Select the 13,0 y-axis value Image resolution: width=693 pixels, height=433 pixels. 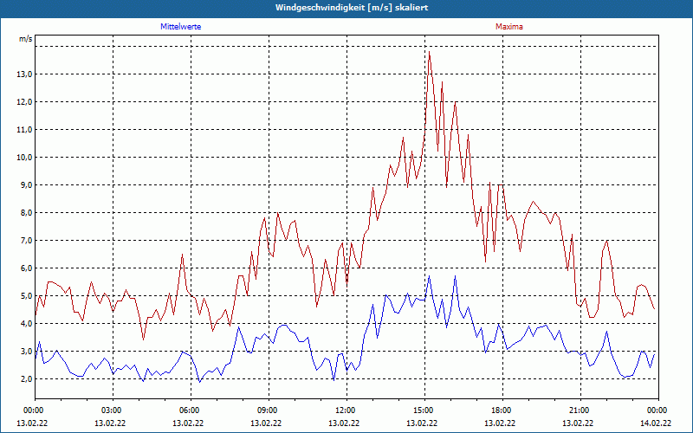click(24, 74)
